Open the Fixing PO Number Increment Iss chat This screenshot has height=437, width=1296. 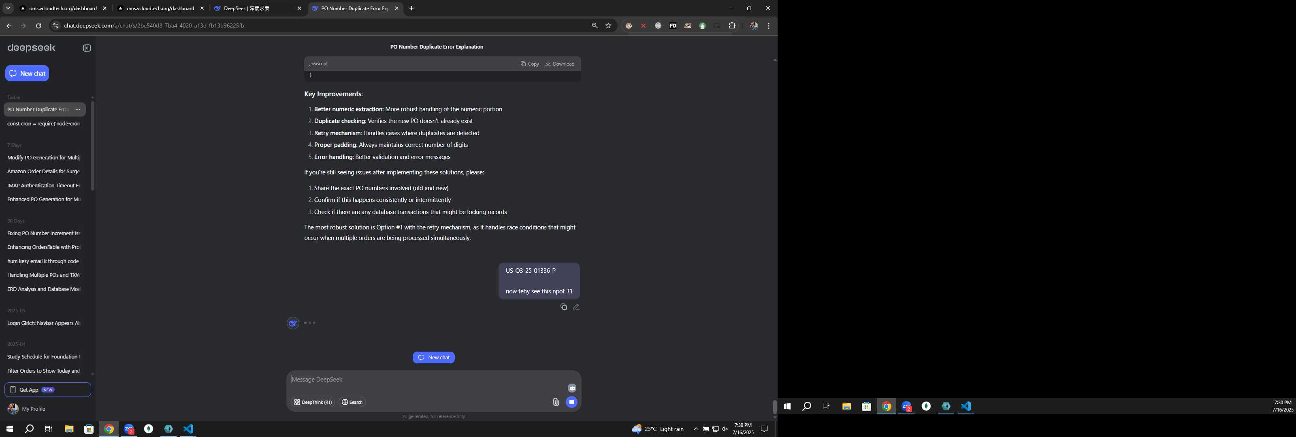point(44,233)
